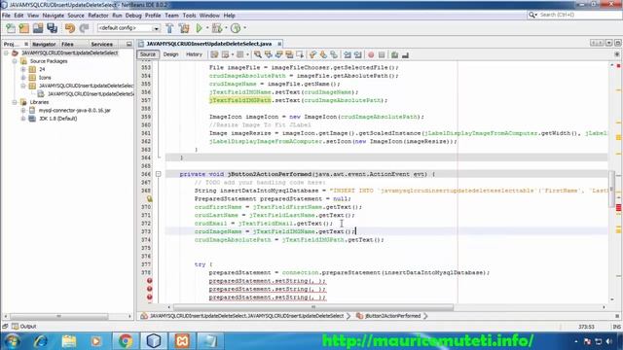Open the Debug menu
The width and height of the screenshot is (623, 350).
coord(133,16)
